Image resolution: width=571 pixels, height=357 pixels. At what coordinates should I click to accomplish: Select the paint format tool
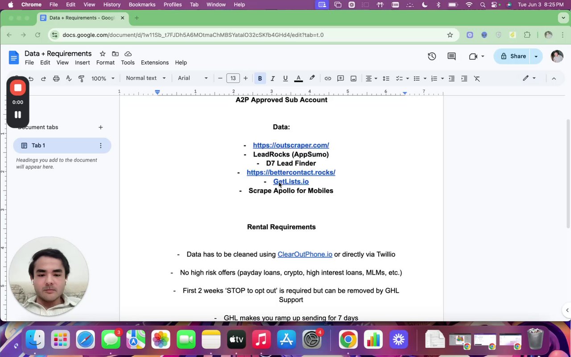81,79
